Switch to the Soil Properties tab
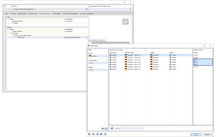The height and width of the screenshot is (137, 216). [x=57, y=14]
